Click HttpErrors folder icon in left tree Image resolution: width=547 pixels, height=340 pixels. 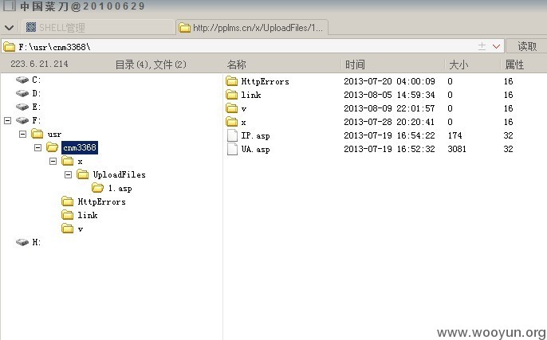[67, 201]
